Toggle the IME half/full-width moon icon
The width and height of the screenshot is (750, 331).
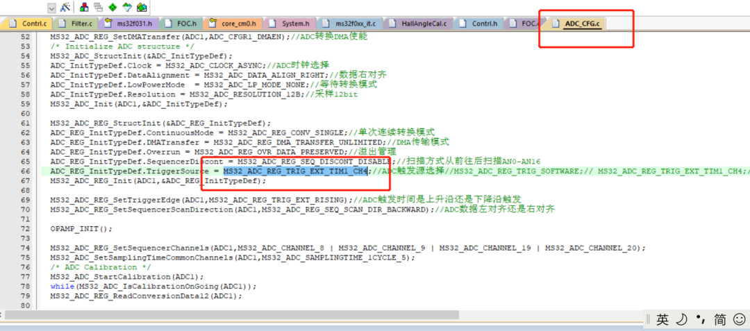pos(683,319)
